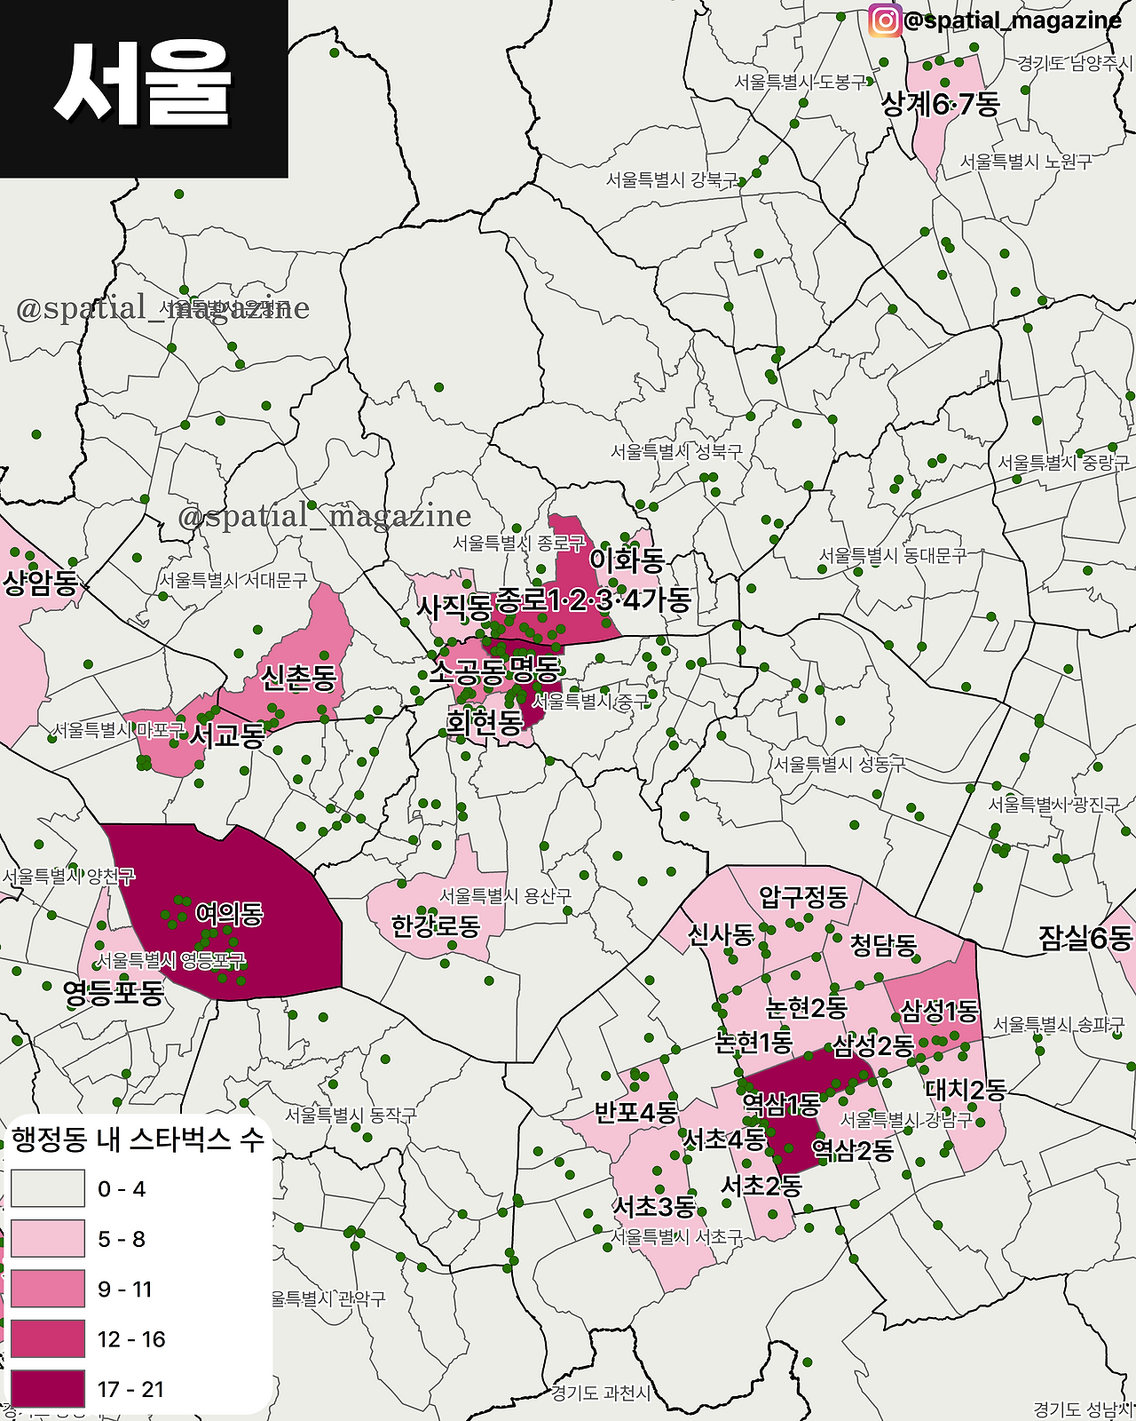Select the 종로1·2·3·4가동 label
Screen dimensions: 1136x1421
click(594, 600)
